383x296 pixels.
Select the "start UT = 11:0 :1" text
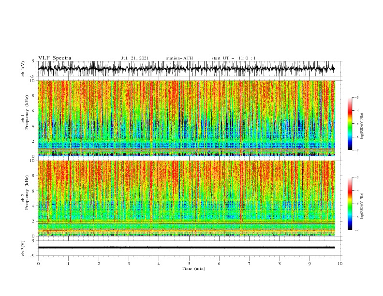click(x=234, y=58)
